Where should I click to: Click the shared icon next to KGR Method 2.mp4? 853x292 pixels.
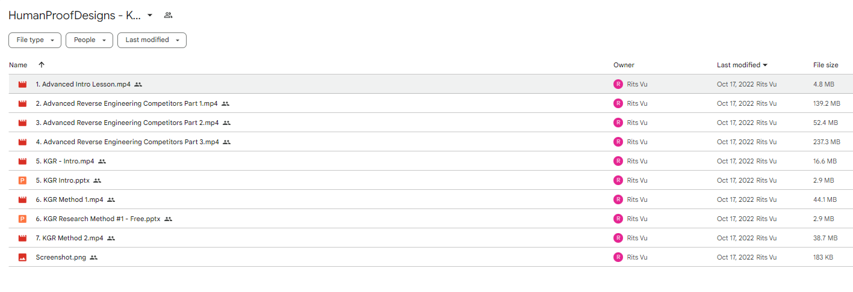coord(111,238)
